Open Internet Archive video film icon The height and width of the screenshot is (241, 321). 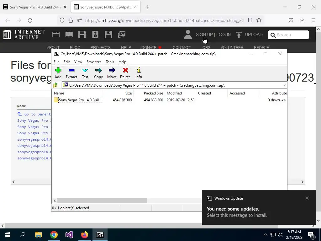[x=82, y=35]
